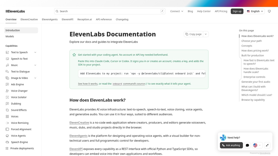Click the Forced Alignment icon
The width and height of the screenshot is (278, 156).
(7, 129)
